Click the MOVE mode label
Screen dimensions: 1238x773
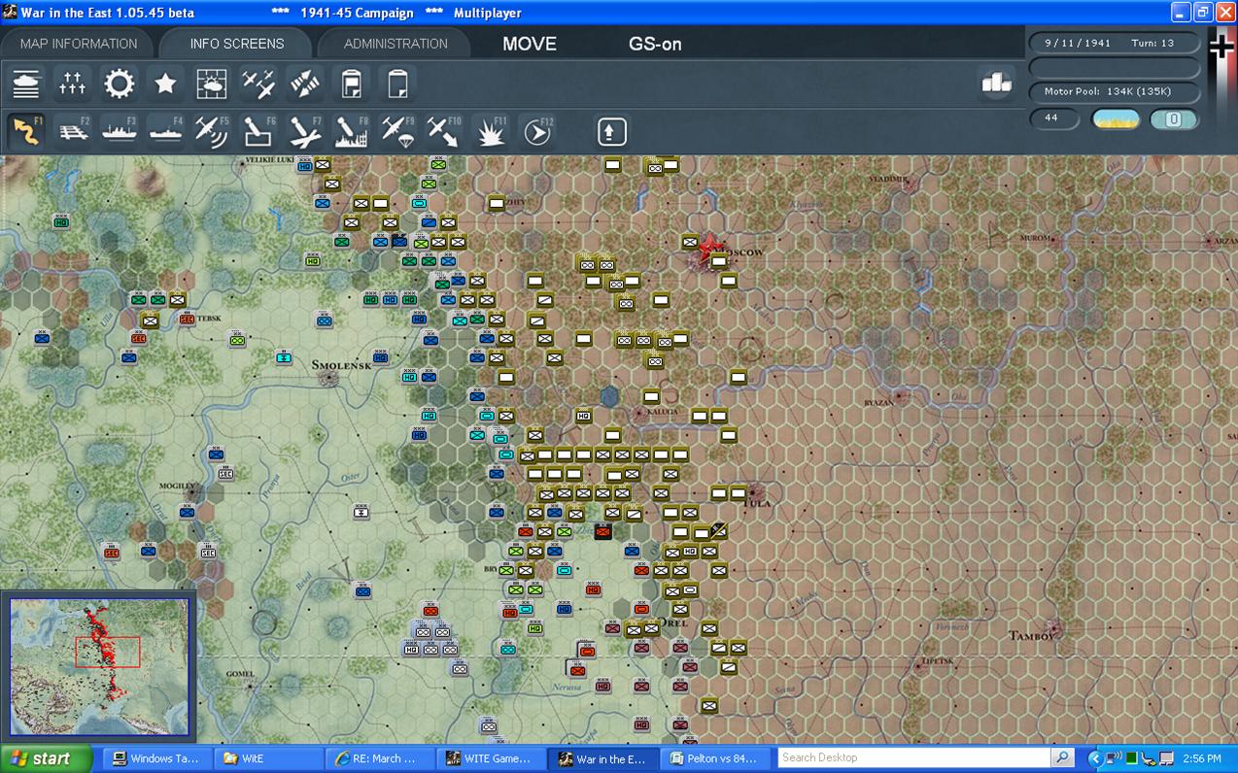pyautogui.click(x=530, y=44)
